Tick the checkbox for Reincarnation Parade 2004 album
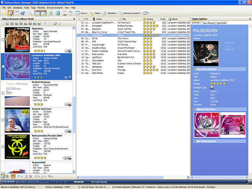Viewport: 252px width, 189px height. 3,147
